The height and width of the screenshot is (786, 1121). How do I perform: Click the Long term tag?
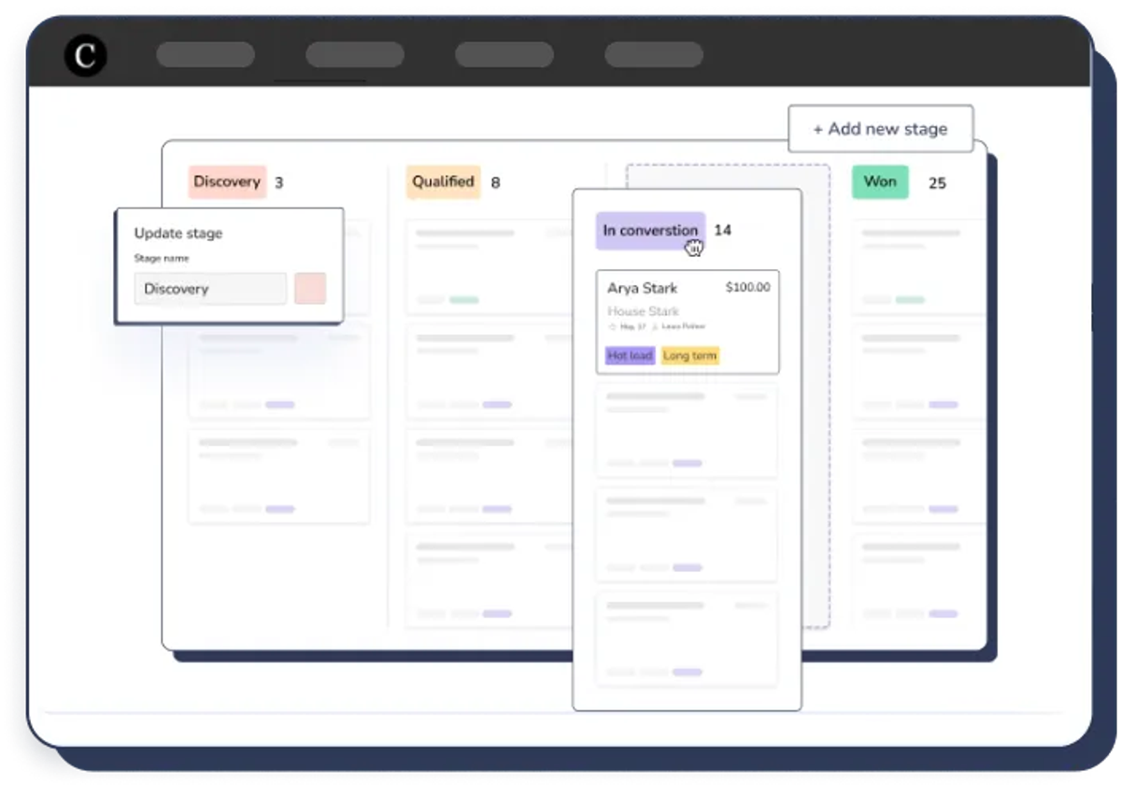690,356
